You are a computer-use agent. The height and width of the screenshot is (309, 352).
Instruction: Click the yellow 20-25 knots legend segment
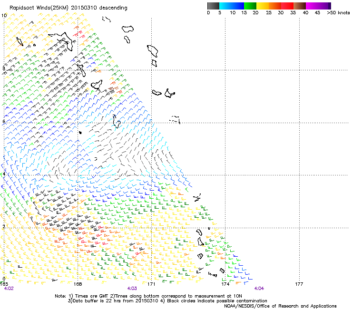click(x=263, y=6)
